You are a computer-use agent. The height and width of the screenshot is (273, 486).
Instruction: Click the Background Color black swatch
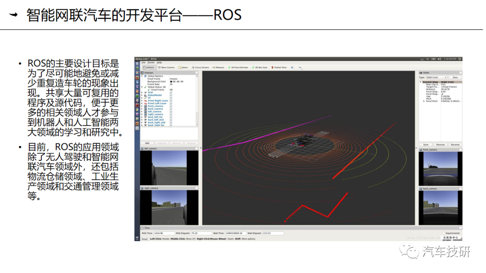pos(171,82)
